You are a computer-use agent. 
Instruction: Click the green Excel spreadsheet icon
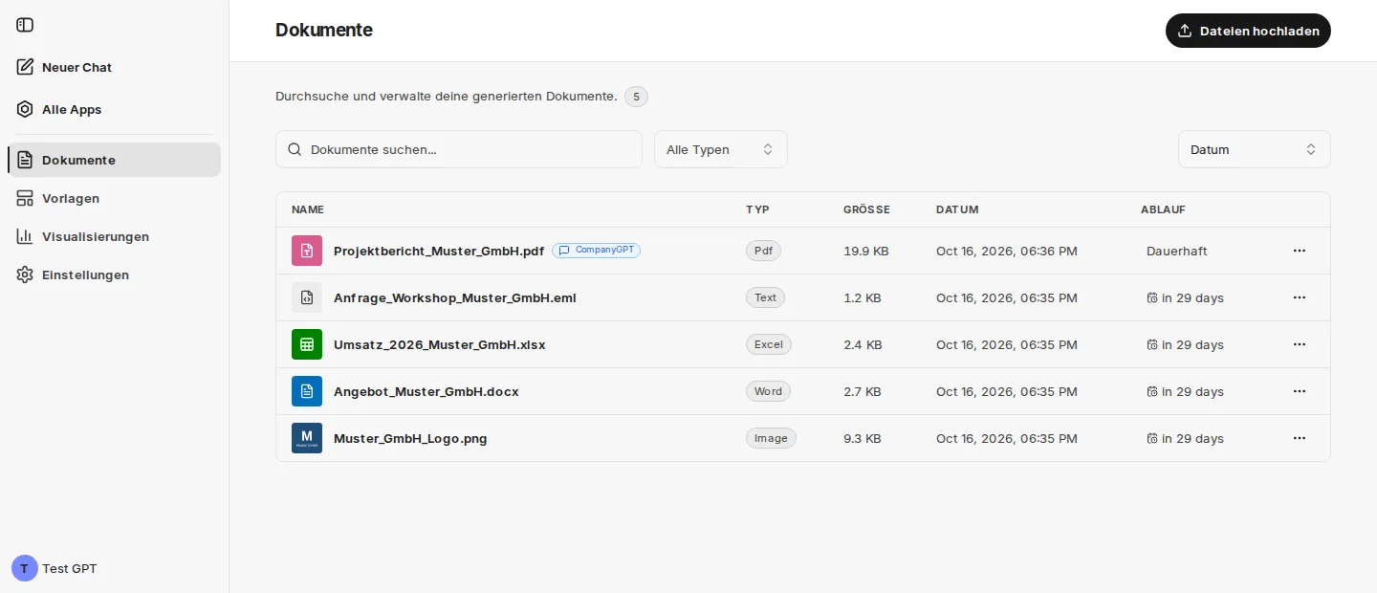click(307, 344)
